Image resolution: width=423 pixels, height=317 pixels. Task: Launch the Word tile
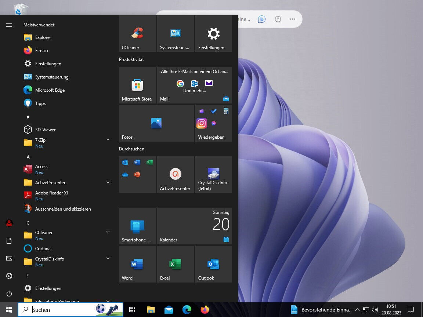click(x=137, y=264)
